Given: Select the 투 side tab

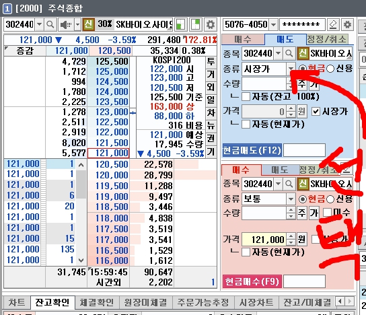Looking at the screenshot, I should coord(211,62).
